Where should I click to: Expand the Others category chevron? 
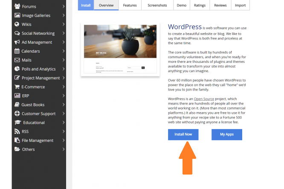(x=64, y=149)
